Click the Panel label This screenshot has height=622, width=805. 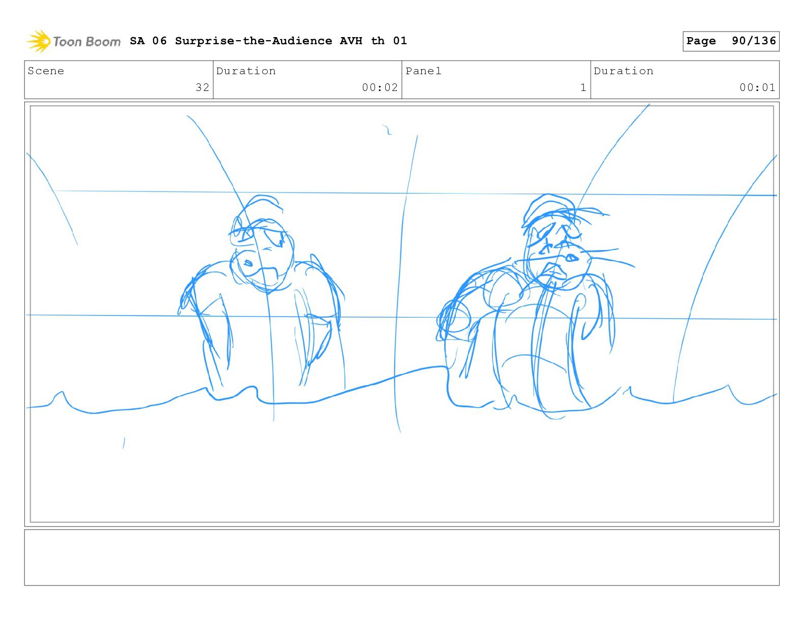(423, 71)
